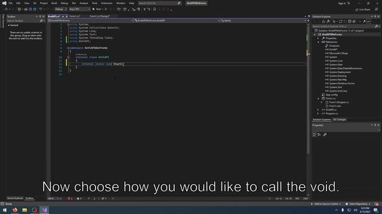Toggle auto-hide pin on Toolbox panel
This screenshot has height=214, width=382.
[x=40, y=17]
